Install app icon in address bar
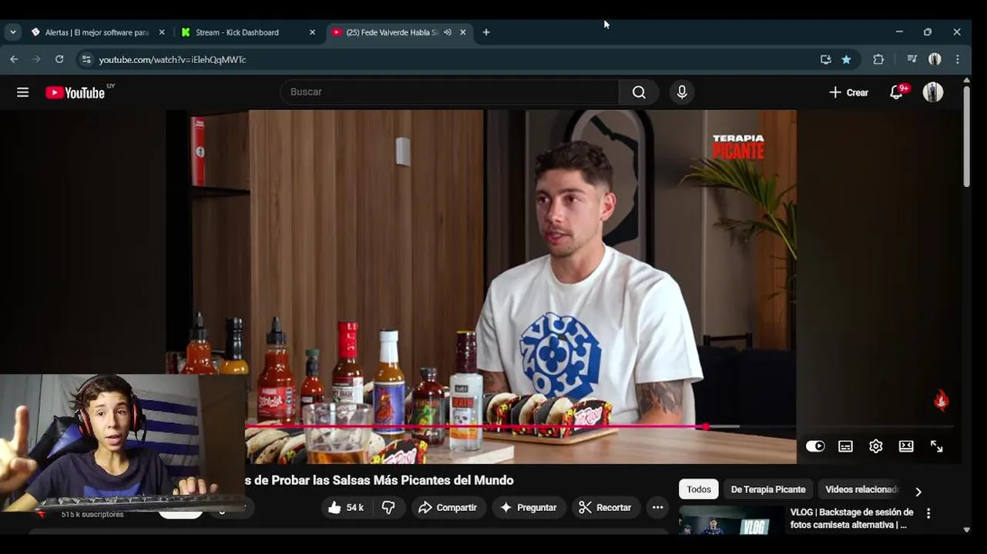 [825, 59]
